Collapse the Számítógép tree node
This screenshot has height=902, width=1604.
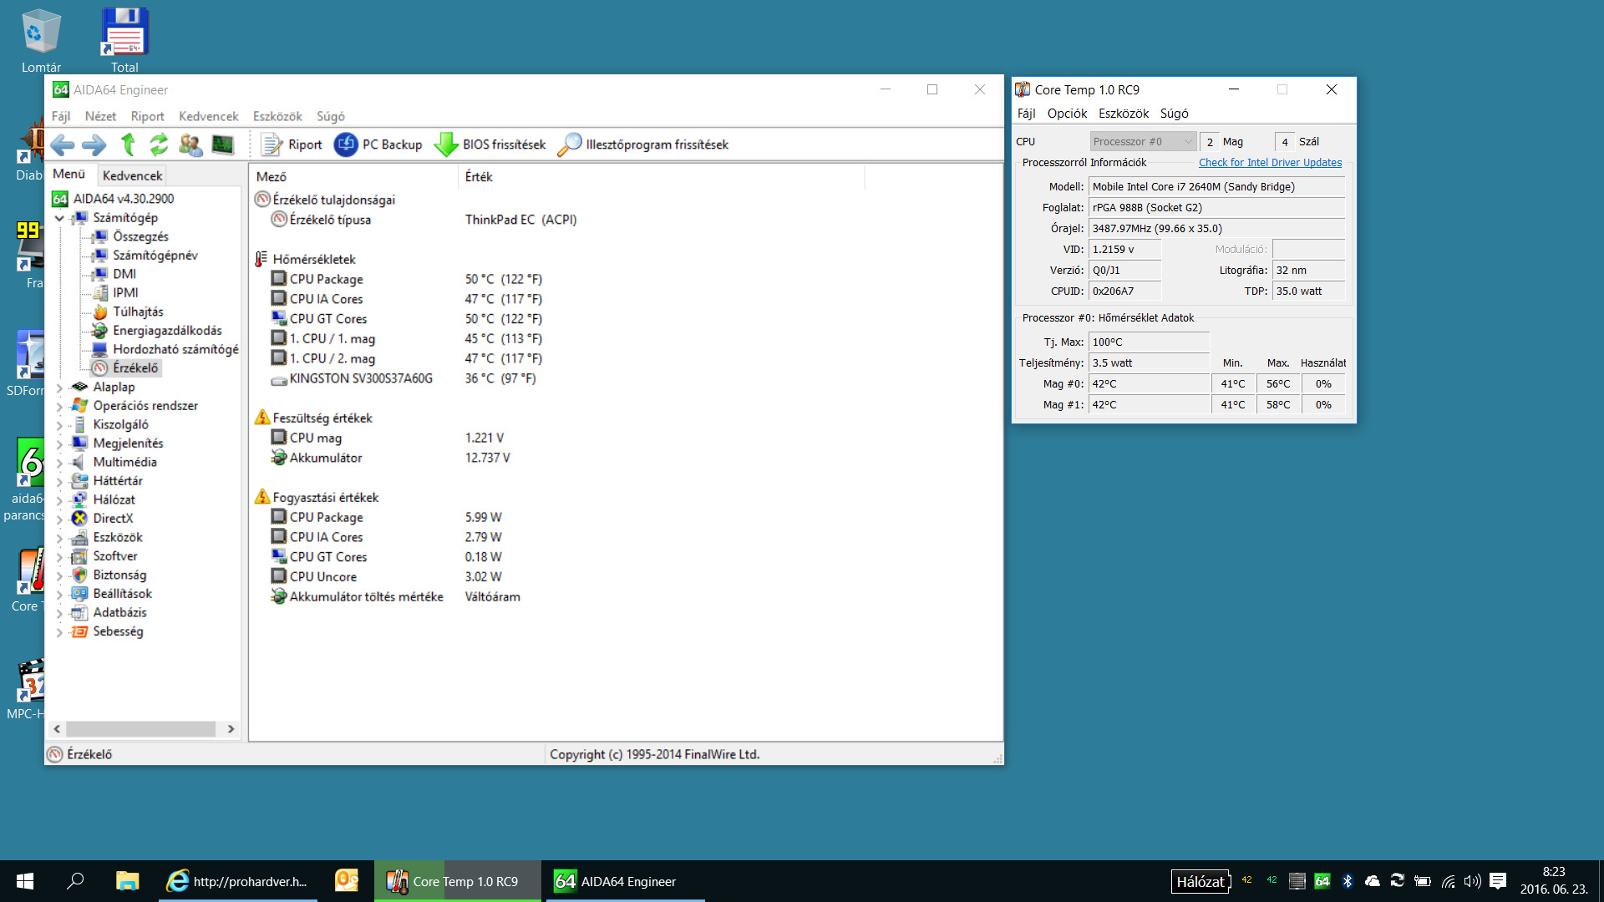(59, 218)
